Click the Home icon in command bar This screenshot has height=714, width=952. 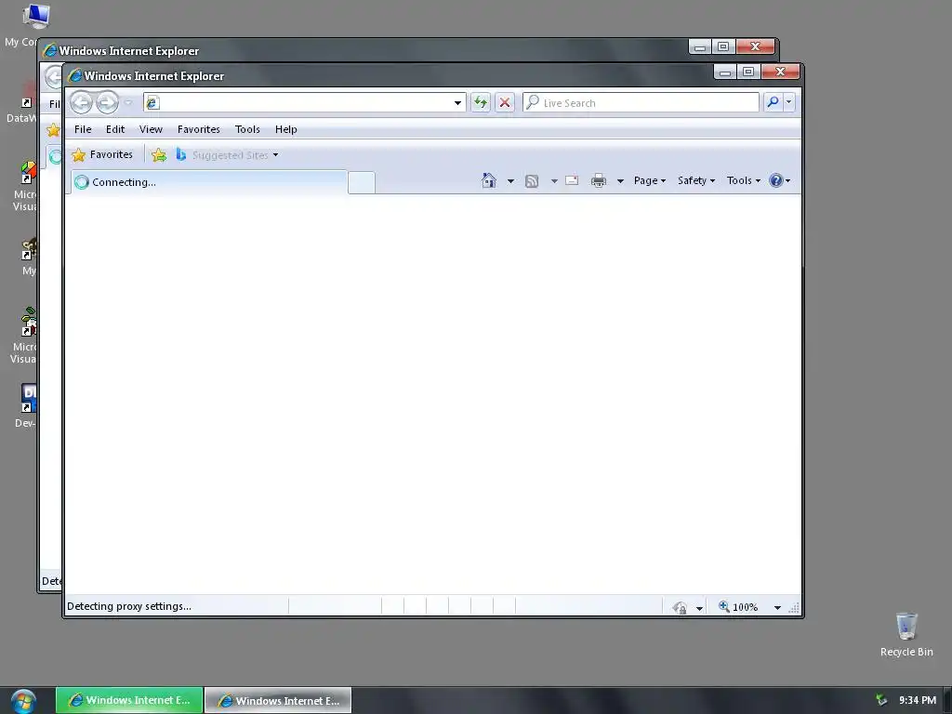489,180
